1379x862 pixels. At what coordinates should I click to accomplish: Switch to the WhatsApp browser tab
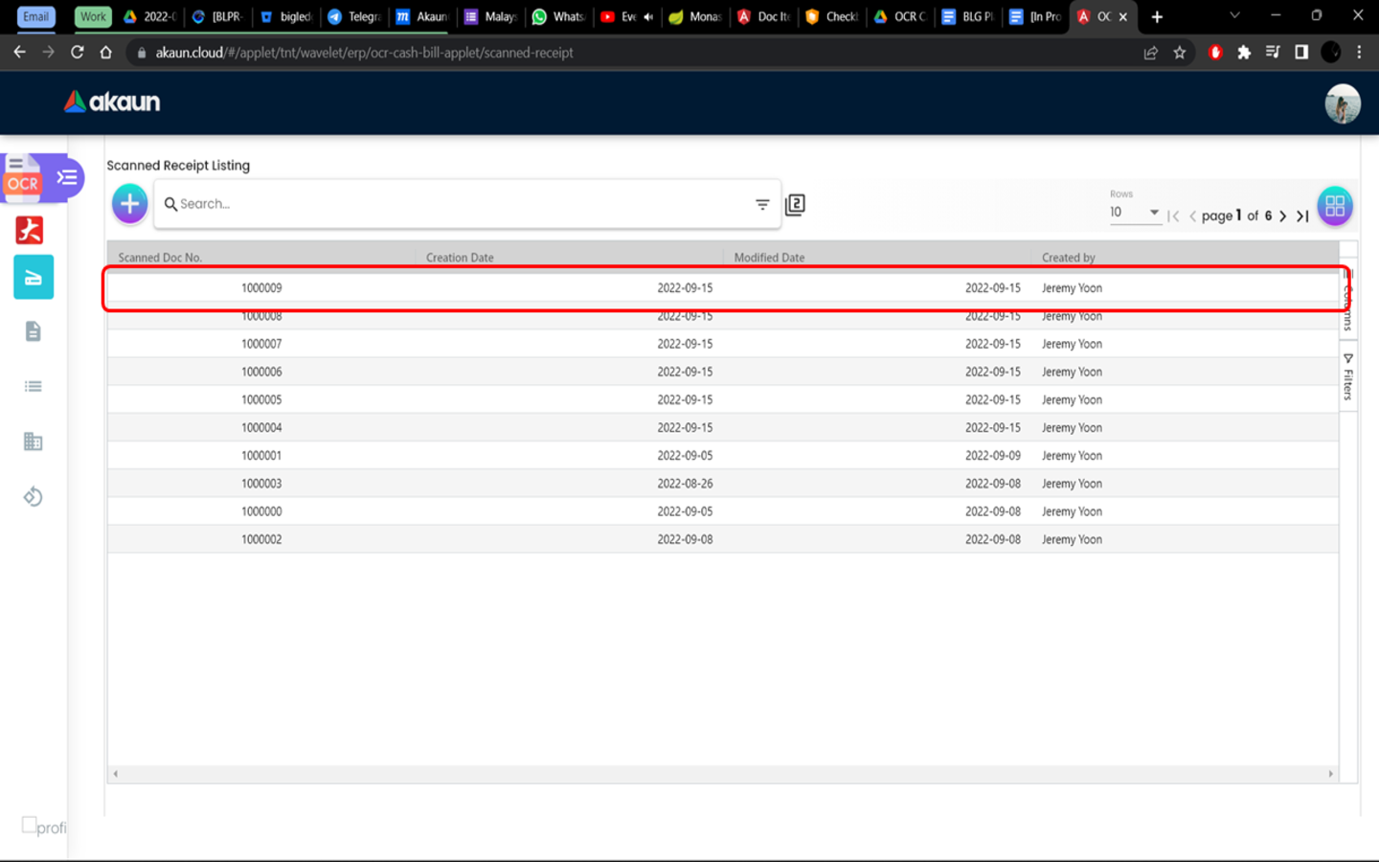(558, 16)
